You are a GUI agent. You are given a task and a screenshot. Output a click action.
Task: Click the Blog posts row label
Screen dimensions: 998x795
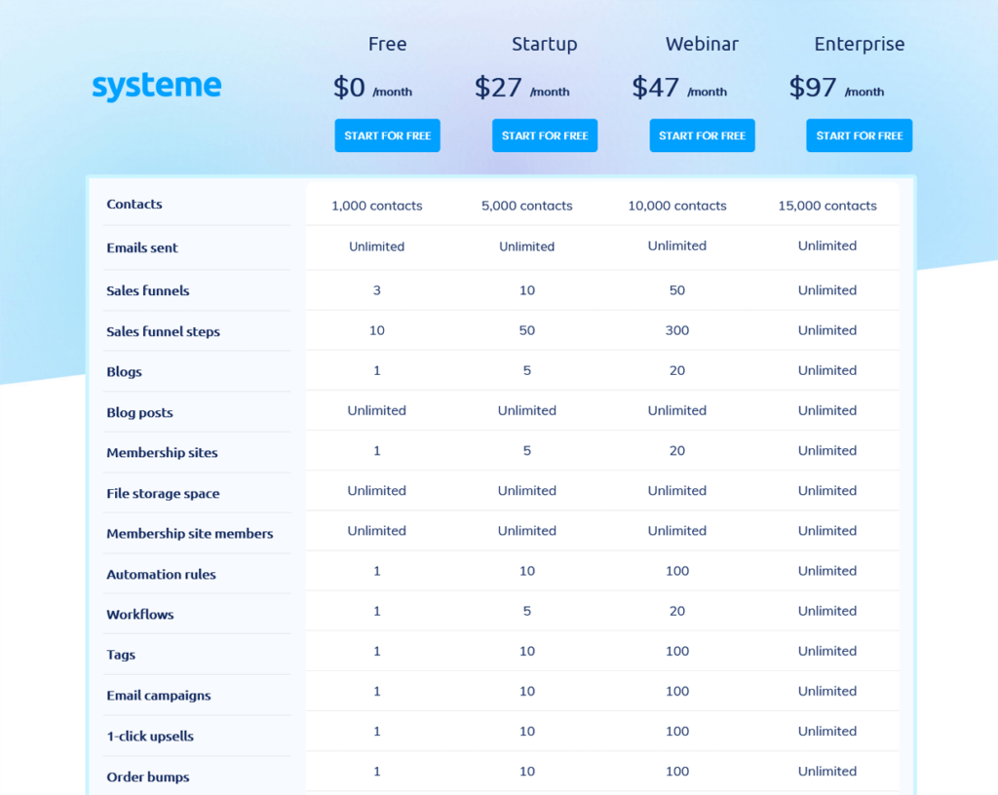(139, 413)
